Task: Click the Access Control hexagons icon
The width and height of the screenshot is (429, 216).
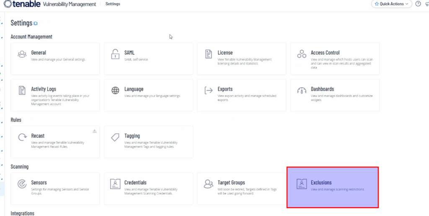Action: pos(302,54)
